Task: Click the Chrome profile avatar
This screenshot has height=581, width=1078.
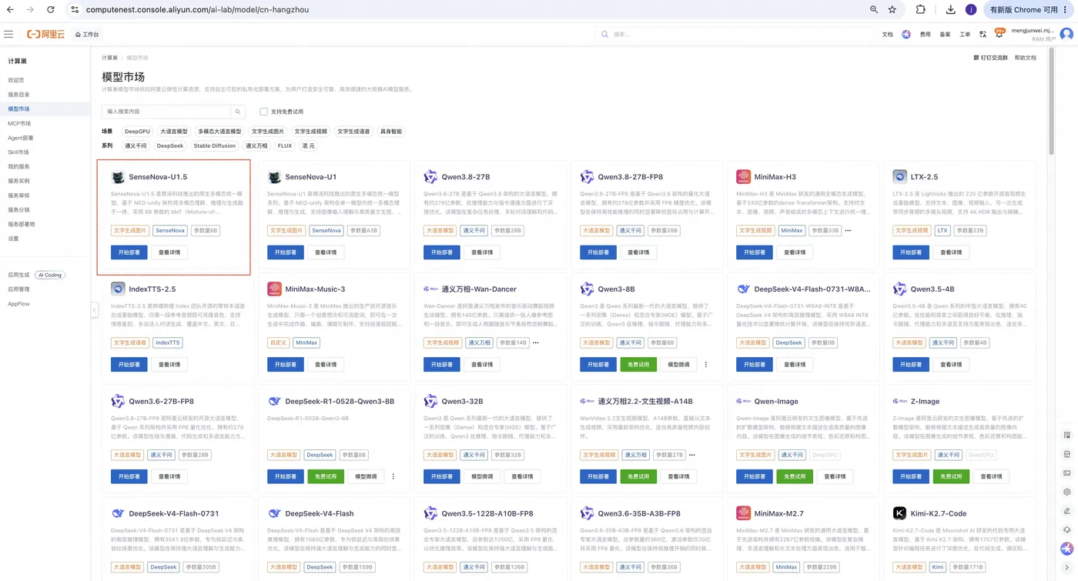Action: click(970, 10)
